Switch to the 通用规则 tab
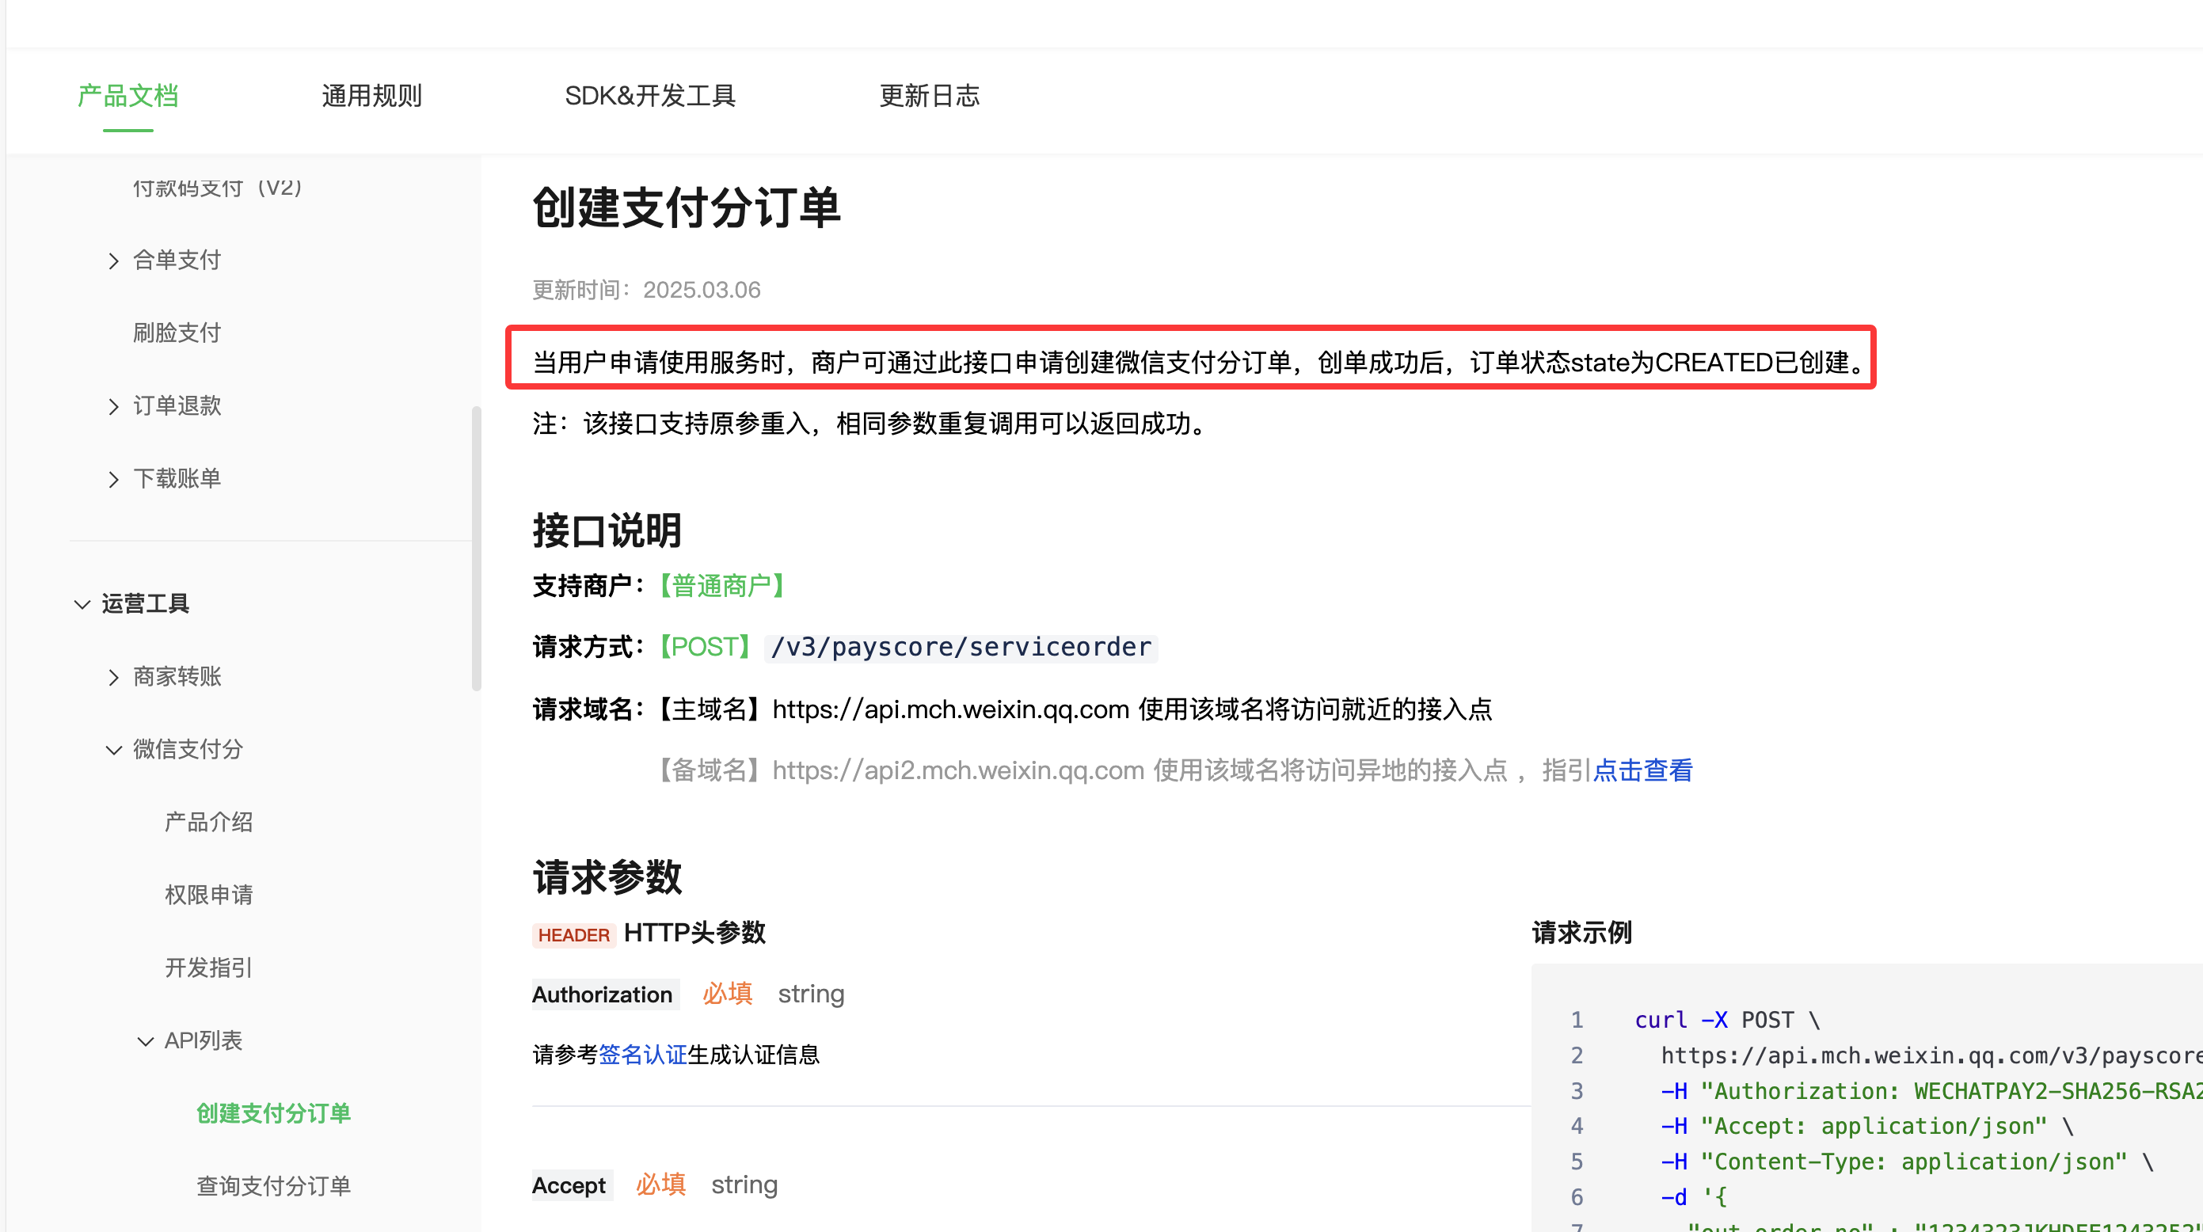Screen dimensions: 2203x1232 pos(371,96)
